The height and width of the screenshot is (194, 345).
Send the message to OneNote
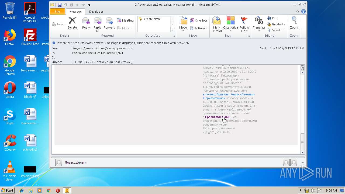(199, 20)
